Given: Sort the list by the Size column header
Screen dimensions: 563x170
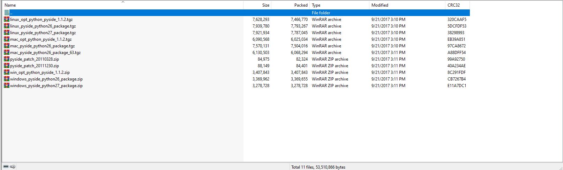Looking at the screenshot, I should [x=257, y=5].
